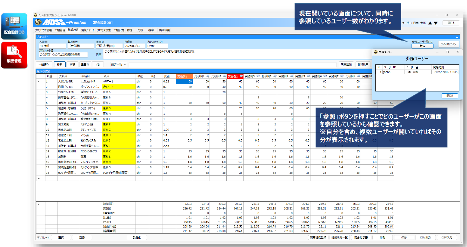Open the 配合設計DB launcher icon
This screenshot has width=467, height=247.
(14, 26)
